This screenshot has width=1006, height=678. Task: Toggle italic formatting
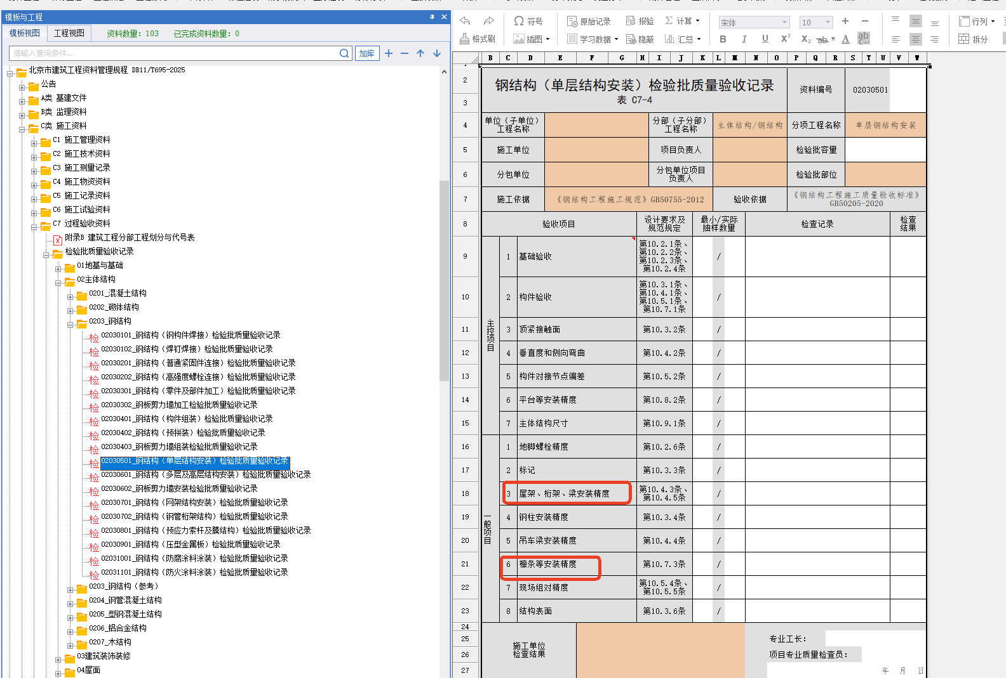744,39
